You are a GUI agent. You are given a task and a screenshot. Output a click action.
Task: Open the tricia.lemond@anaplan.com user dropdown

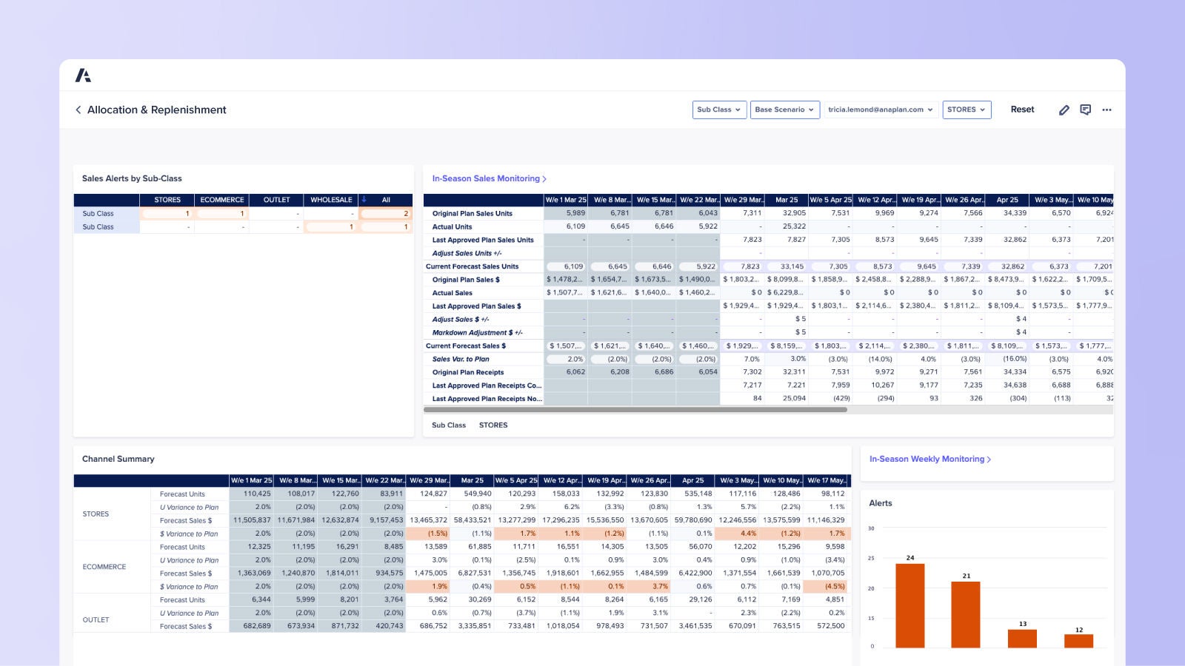(878, 110)
